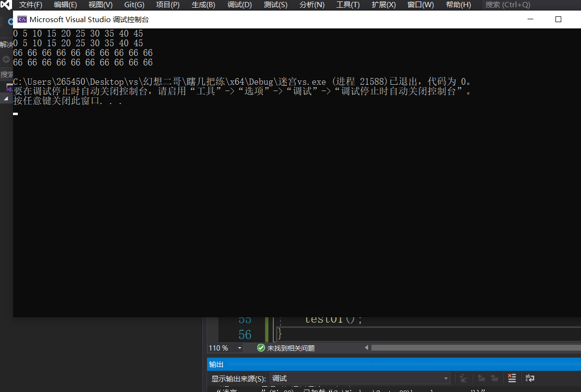Open the 调试(D) menu
The width and height of the screenshot is (581, 392).
(239, 5)
